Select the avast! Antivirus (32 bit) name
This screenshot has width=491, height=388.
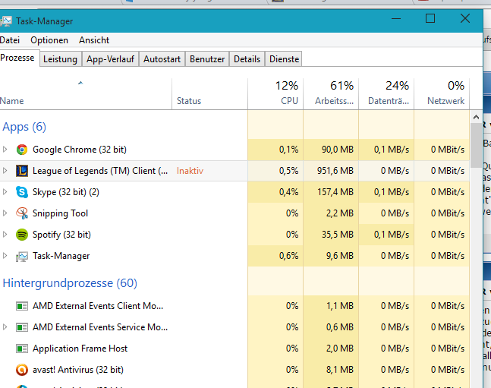pos(78,370)
